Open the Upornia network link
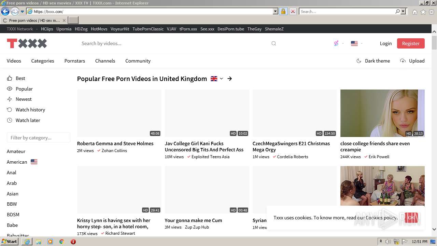Image resolution: width=437 pixels, height=246 pixels. coord(64,29)
